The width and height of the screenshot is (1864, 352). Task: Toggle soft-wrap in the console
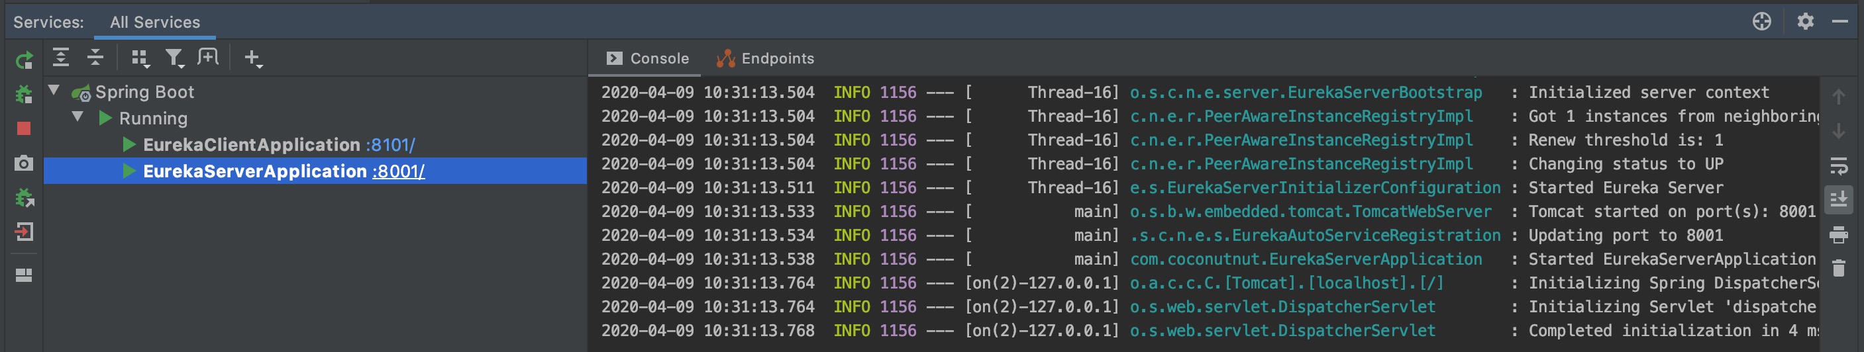pos(1838,166)
